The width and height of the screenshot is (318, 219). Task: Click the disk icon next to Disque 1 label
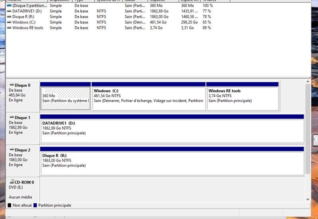tap(12, 117)
